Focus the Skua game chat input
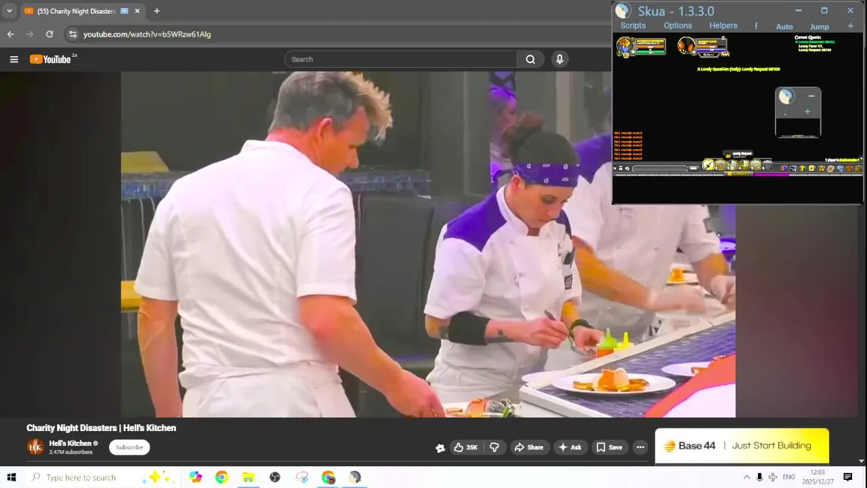This screenshot has height=488, width=867. [x=660, y=168]
